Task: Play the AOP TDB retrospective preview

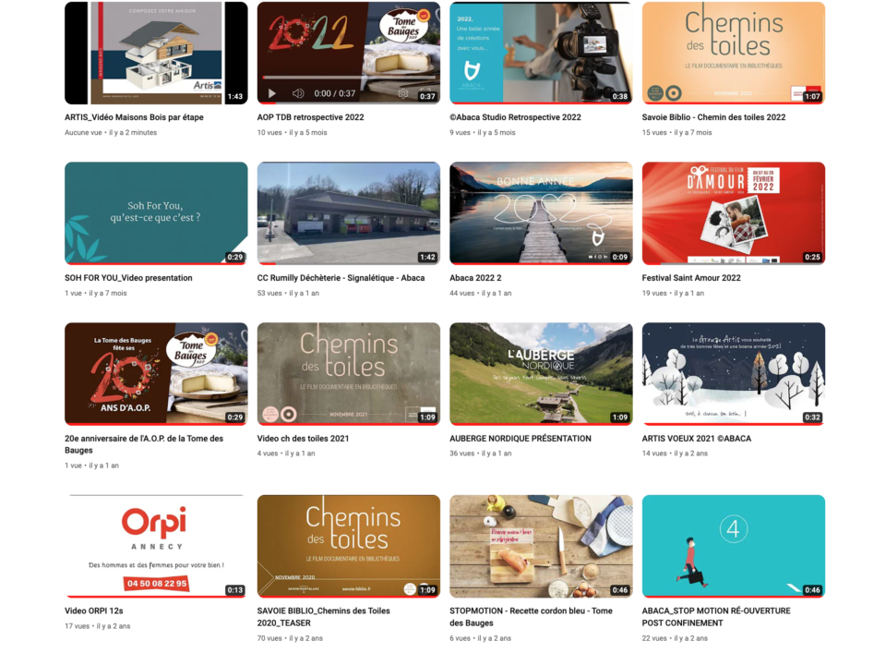Action: pyautogui.click(x=271, y=93)
